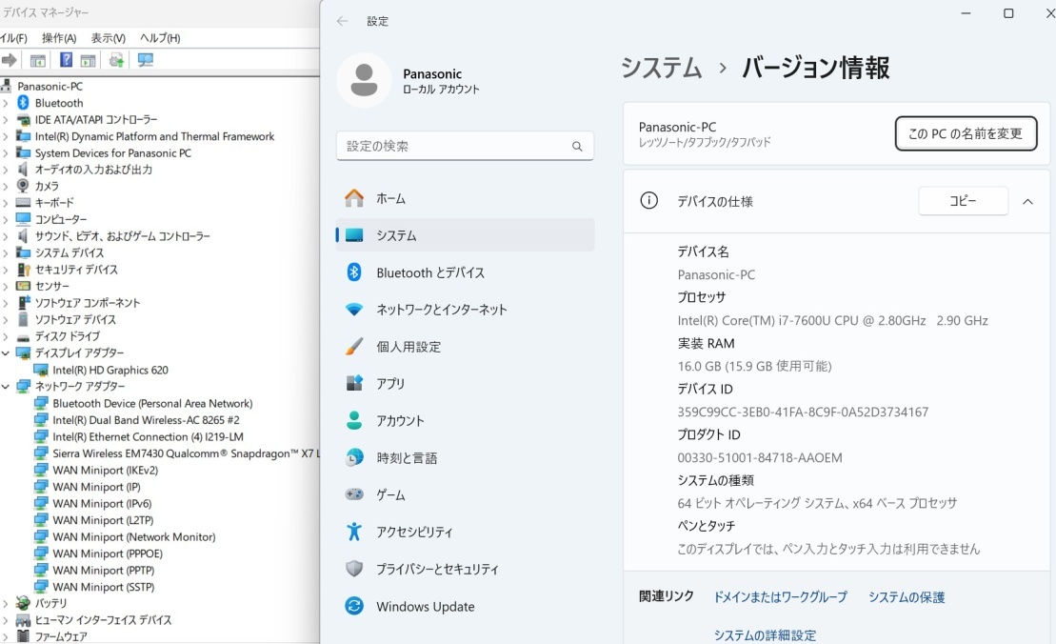Select Sierra Wireless EM7430 Qualcomm device
Screen dimensions: 1056x644
pos(186,453)
